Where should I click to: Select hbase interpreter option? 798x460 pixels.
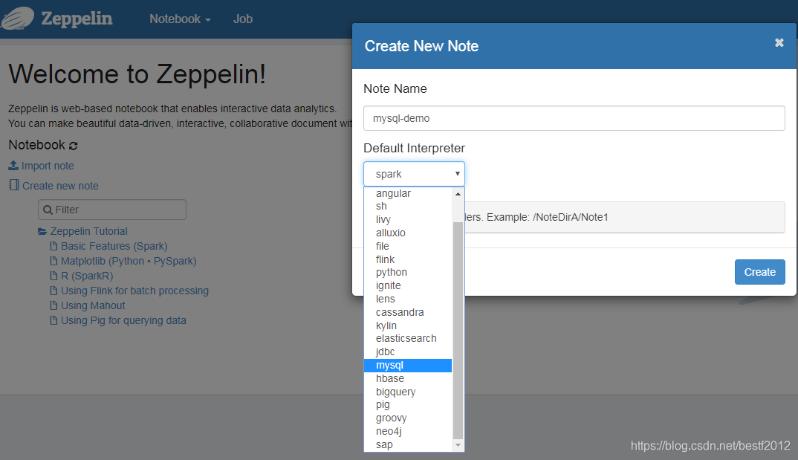click(408, 378)
